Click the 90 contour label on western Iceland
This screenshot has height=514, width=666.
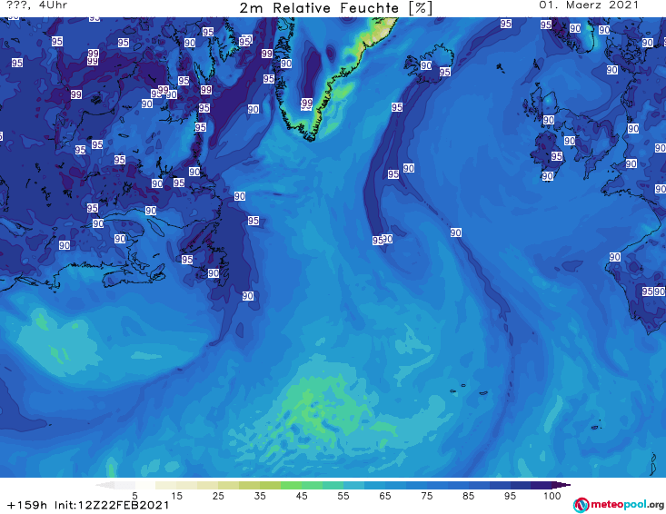click(426, 65)
